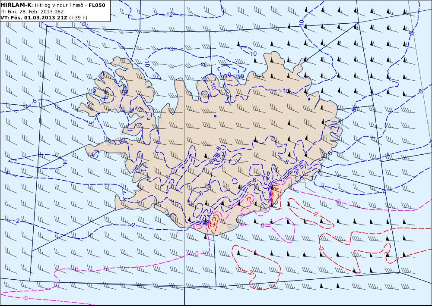Click the red -2 label on the southernmost red contour
The height and width of the screenshot is (306, 432).
[251, 272]
